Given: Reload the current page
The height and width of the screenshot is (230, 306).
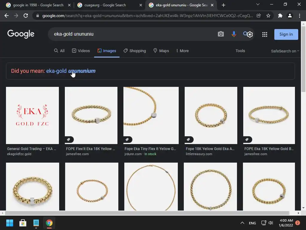Looking at the screenshot, I should click(x=26, y=16).
